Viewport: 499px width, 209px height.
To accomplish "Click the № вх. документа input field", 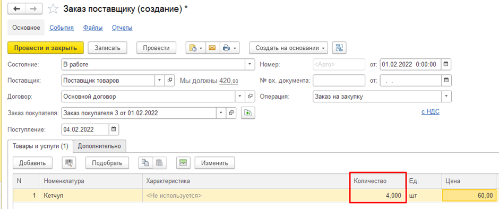I will pos(339,81).
